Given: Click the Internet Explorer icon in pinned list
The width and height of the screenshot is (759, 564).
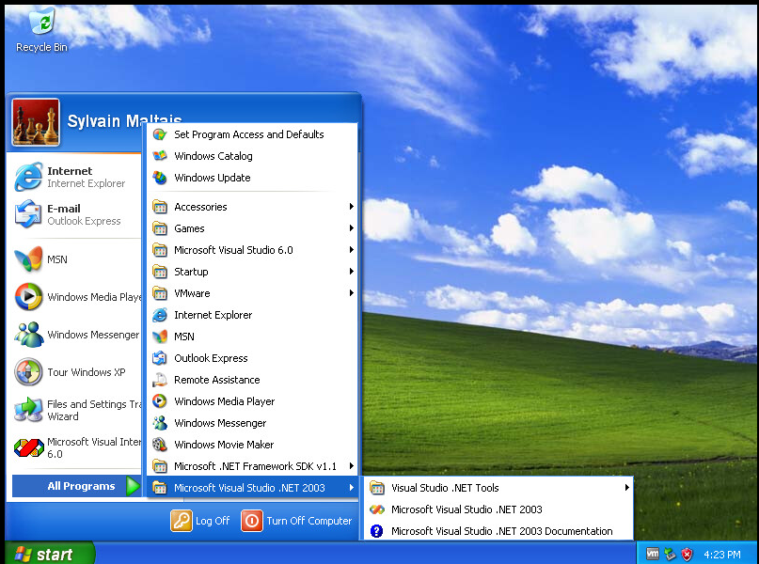Looking at the screenshot, I should pos(28,177).
